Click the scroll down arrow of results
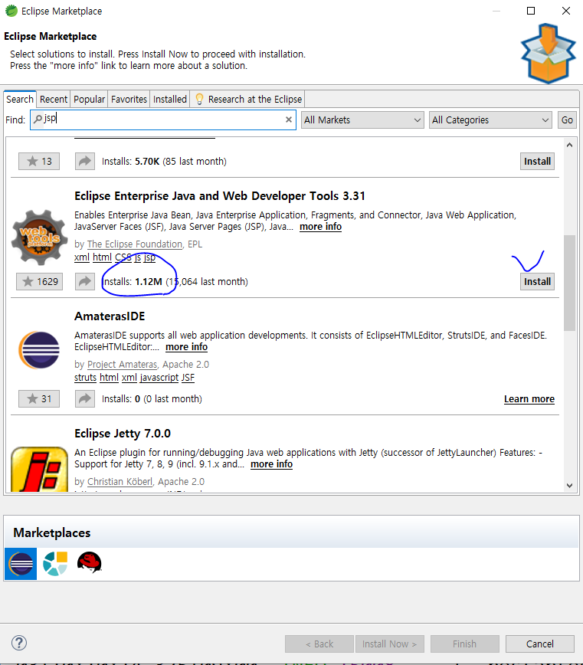This screenshot has height=665, width=583. [x=569, y=486]
